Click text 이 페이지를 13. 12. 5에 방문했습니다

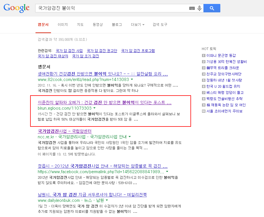[x=66, y=154]
